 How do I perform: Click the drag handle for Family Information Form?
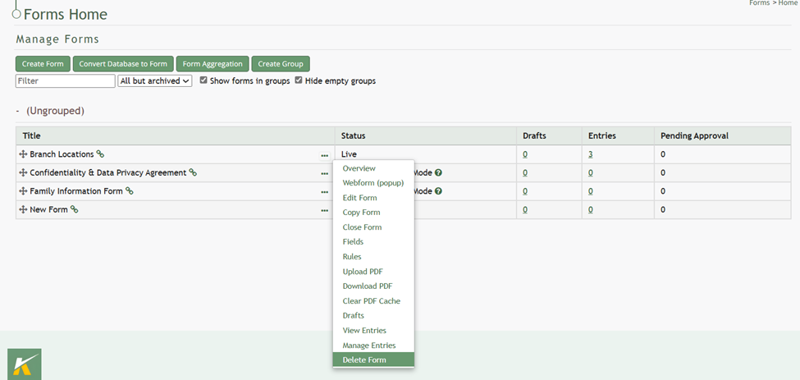coord(23,191)
